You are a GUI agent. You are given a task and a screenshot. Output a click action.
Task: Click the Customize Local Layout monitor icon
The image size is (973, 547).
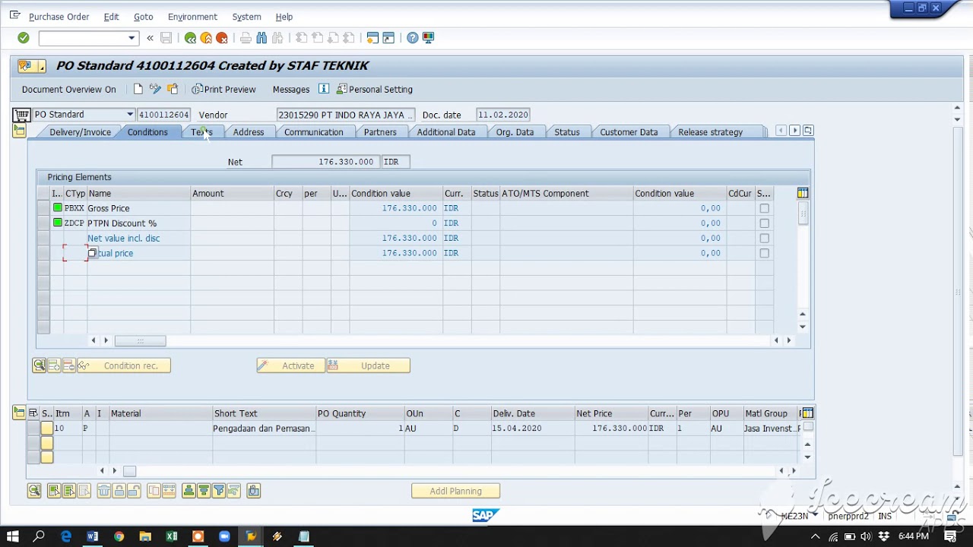point(428,38)
